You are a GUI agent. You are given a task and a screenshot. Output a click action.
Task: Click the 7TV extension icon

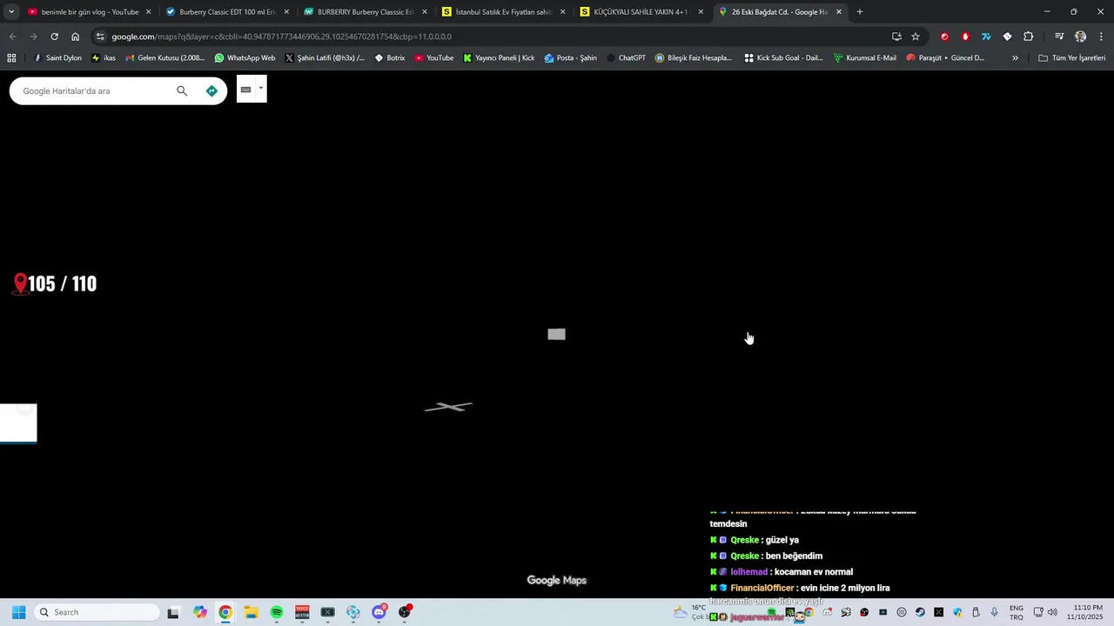coord(986,37)
